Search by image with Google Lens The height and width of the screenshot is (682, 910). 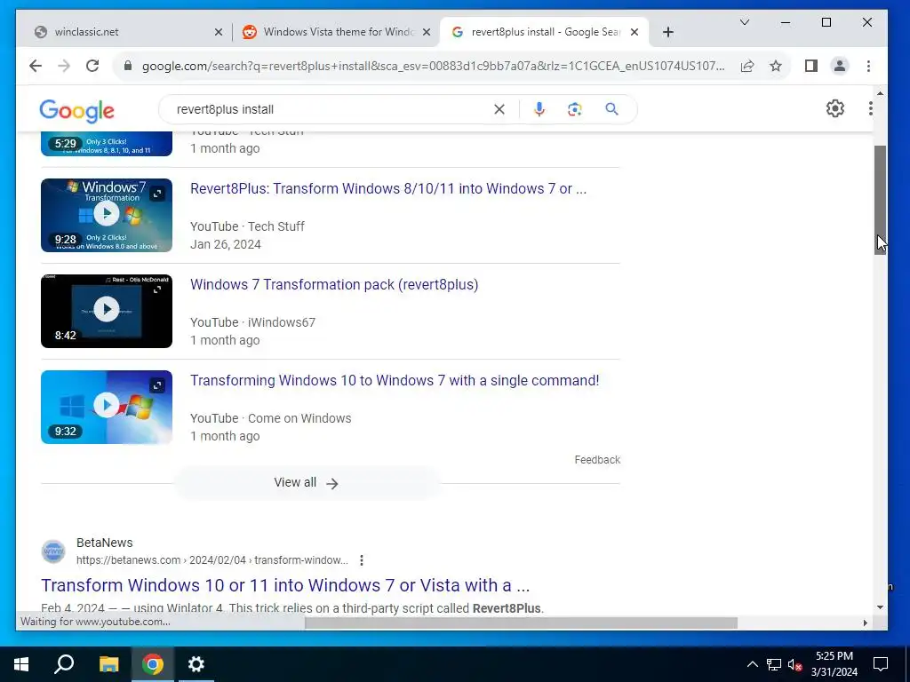coord(575,109)
